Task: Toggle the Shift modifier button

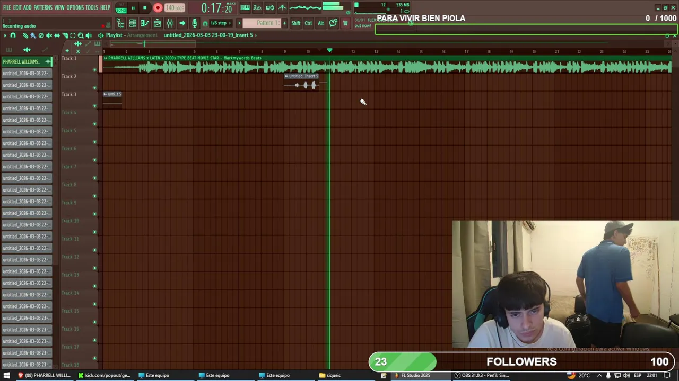Action: (295, 23)
